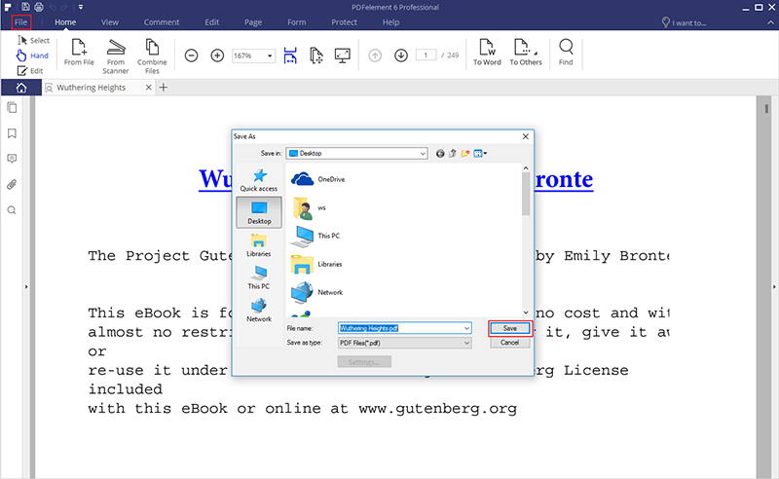779x479 pixels.
Task: Activate the Select tool
Action: pos(33,40)
